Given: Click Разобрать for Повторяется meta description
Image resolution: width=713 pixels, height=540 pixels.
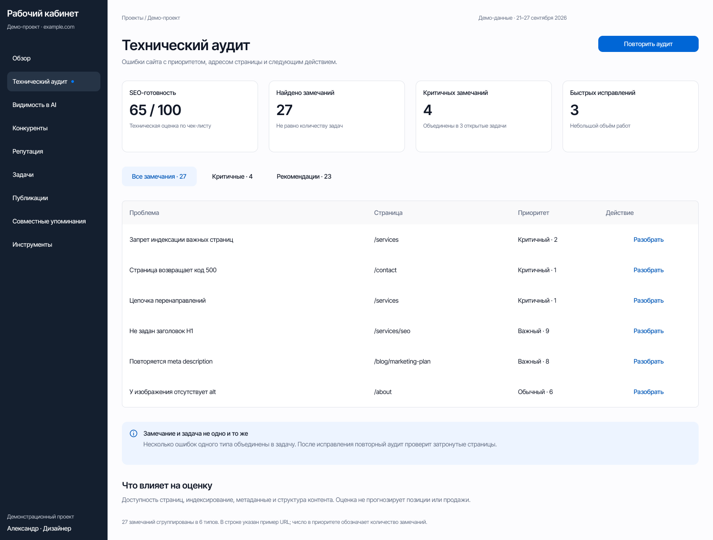Looking at the screenshot, I should pos(648,361).
